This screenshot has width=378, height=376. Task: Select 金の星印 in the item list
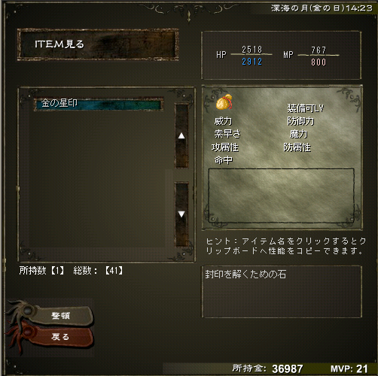[99, 104]
